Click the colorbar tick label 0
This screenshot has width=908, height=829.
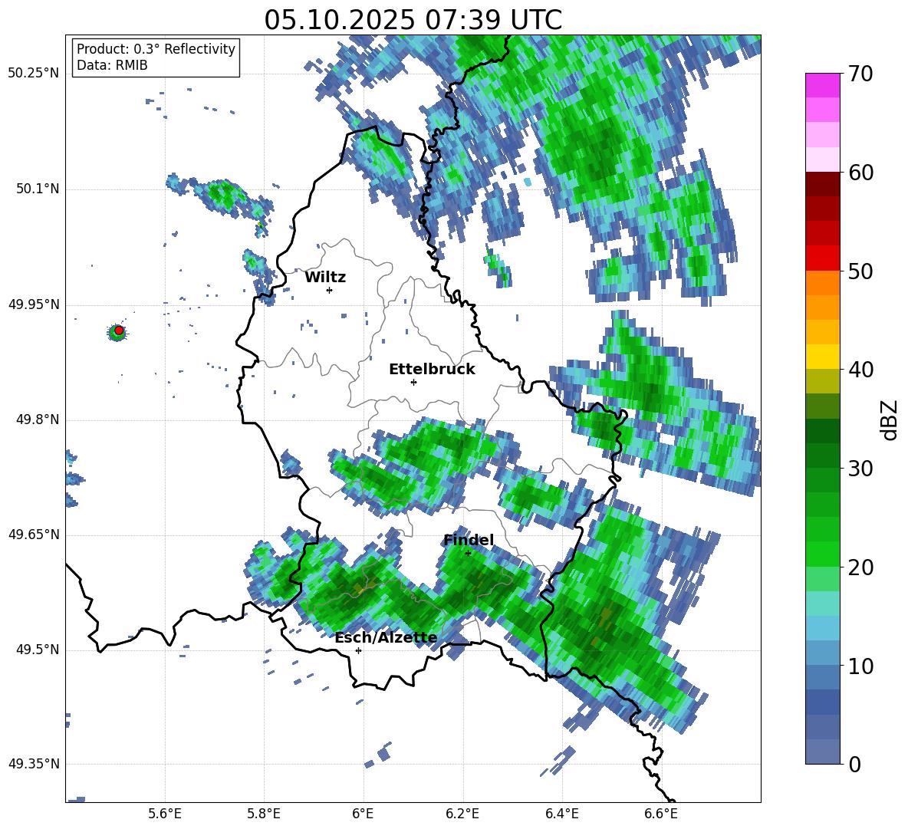tap(854, 765)
